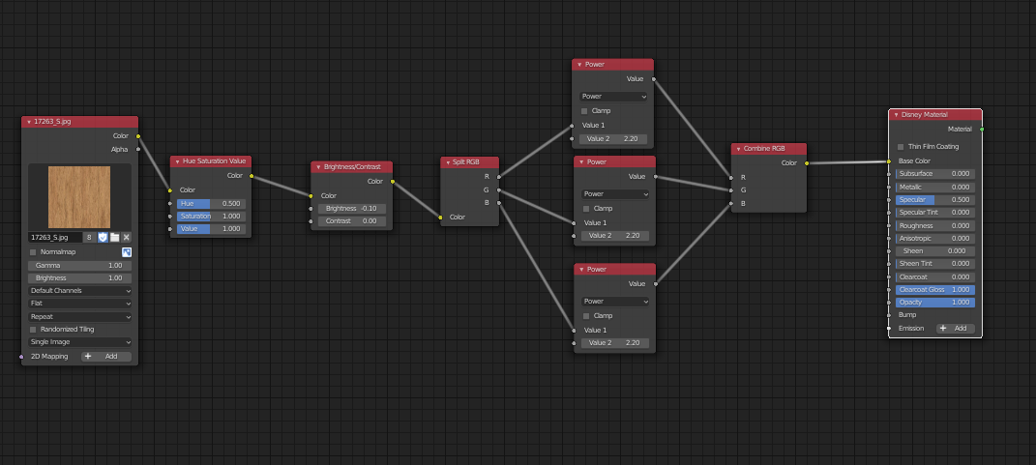Collapse the Hue Saturation Value node
1036x465 pixels.
177,161
